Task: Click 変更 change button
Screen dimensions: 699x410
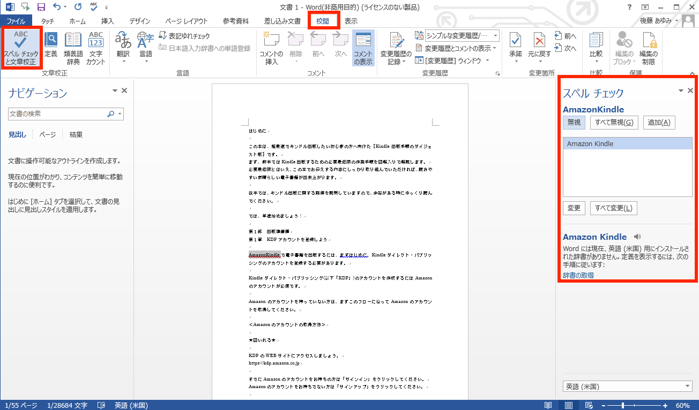Action: click(574, 208)
